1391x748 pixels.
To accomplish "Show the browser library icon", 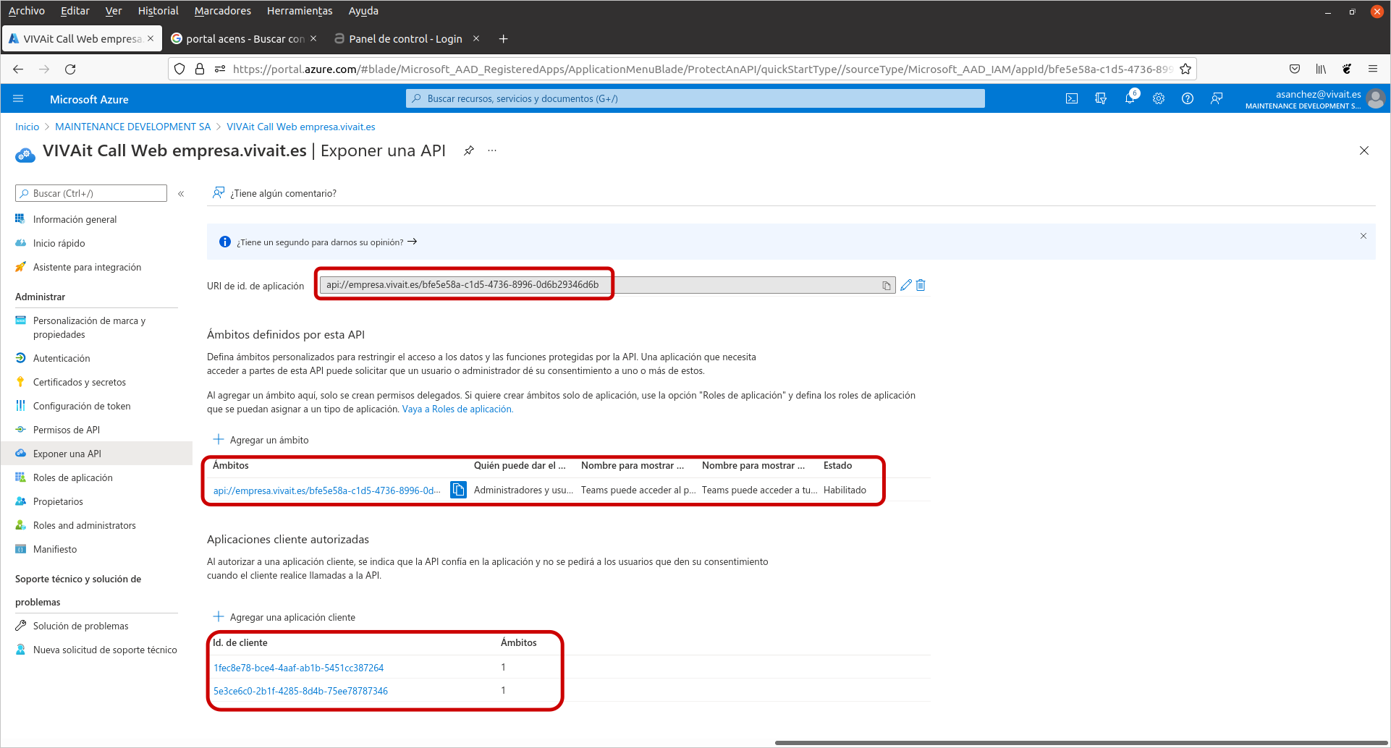I will pyautogui.click(x=1321, y=69).
